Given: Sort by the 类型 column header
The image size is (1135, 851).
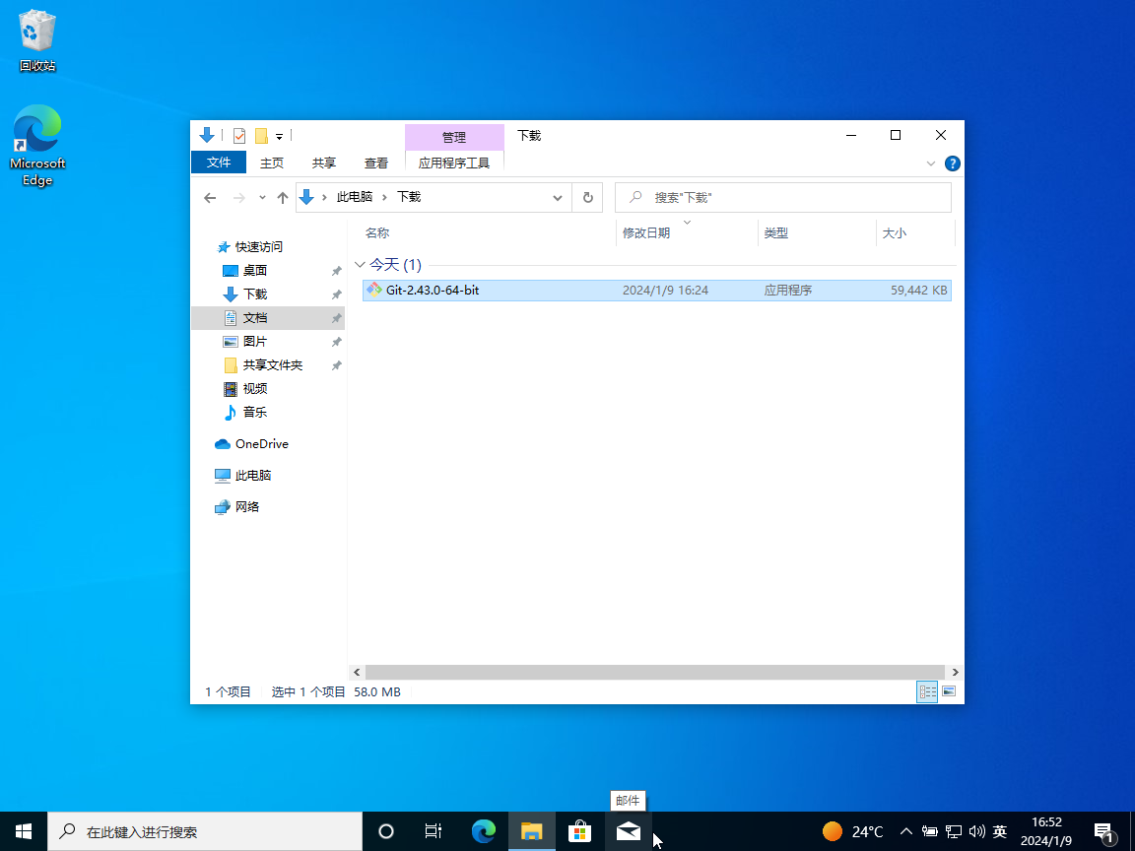Looking at the screenshot, I should [775, 233].
